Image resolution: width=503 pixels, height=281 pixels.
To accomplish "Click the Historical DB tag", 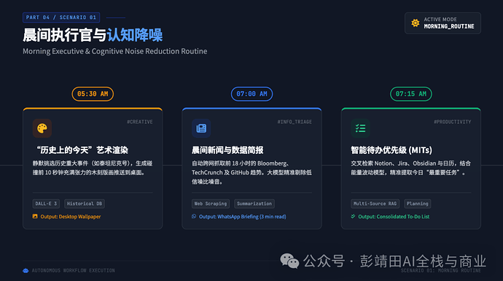I will (85, 204).
